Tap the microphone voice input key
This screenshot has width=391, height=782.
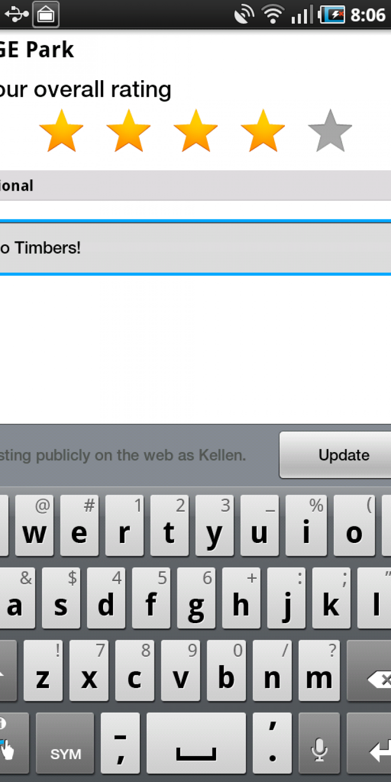pos(319,743)
